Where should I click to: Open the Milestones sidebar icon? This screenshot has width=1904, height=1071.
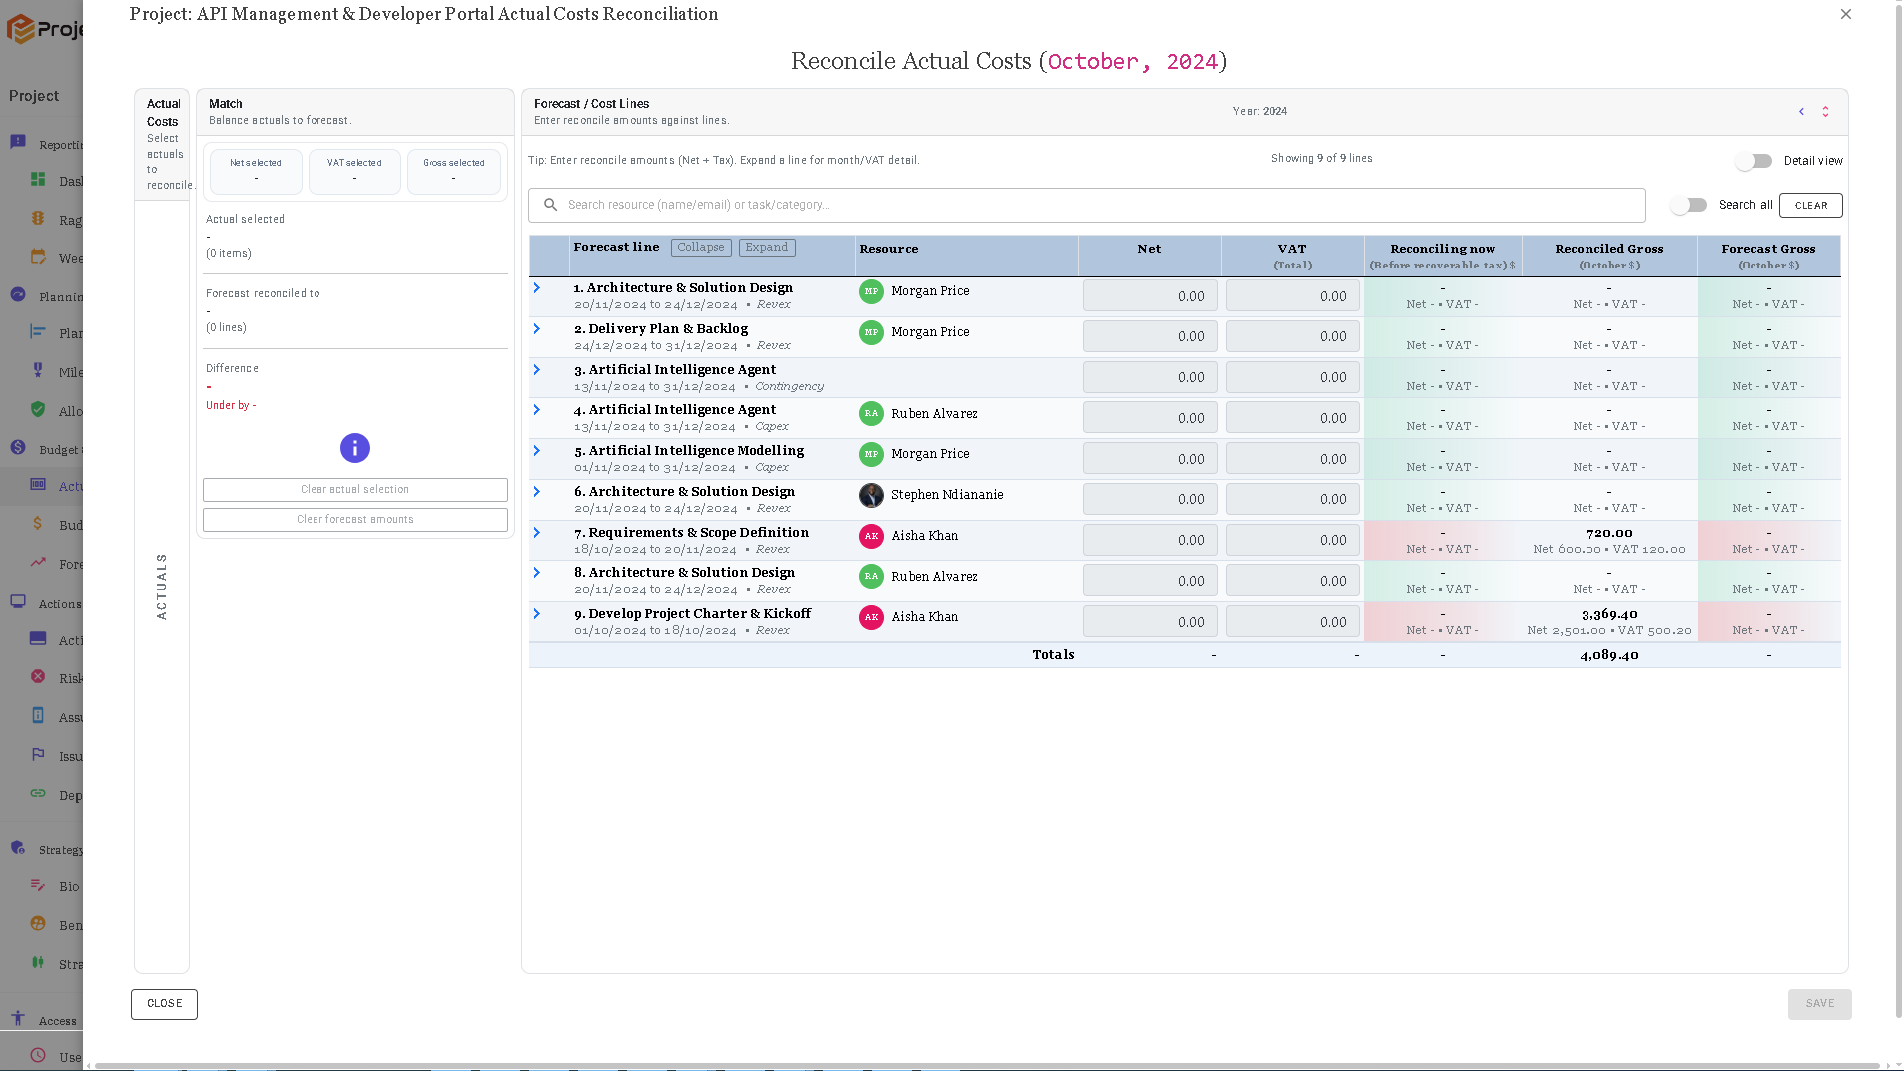point(38,371)
